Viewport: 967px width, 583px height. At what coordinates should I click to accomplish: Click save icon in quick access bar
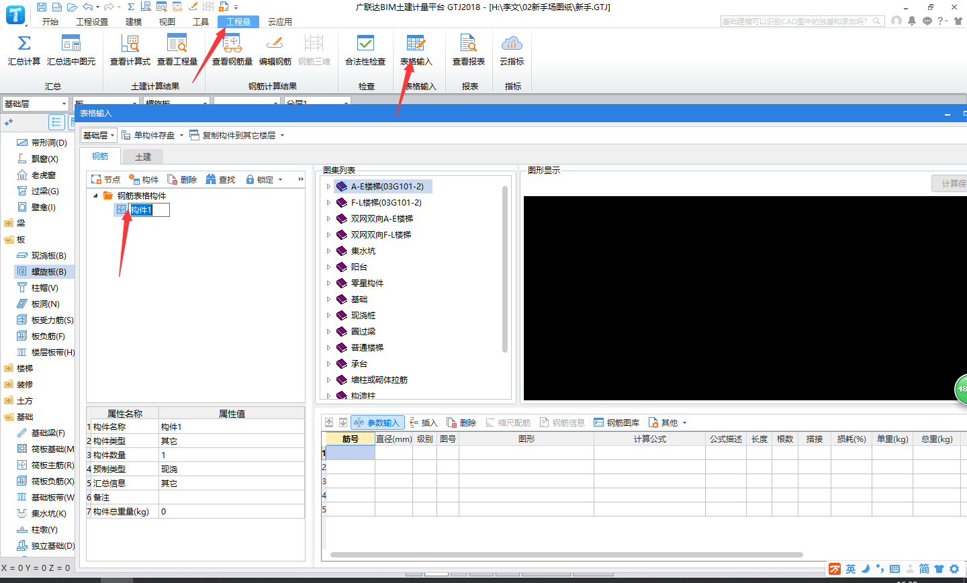pyautogui.click(x=42, y=7)
